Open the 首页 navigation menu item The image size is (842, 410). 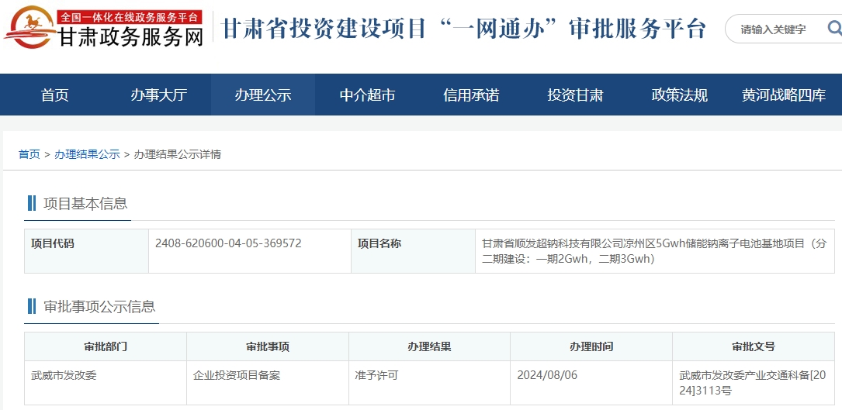55,95
